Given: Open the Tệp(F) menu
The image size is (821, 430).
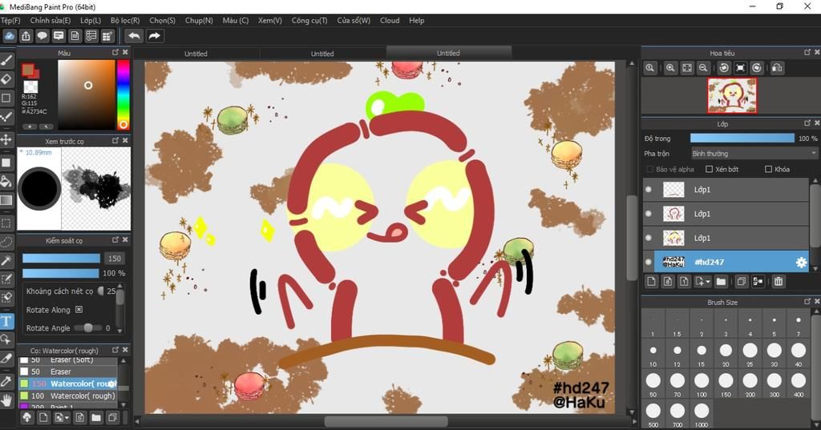Looking at the screenshot, I should click(x=10, y=20).
